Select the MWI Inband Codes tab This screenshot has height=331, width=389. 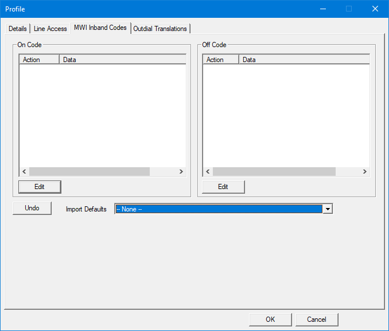point(100,28)
